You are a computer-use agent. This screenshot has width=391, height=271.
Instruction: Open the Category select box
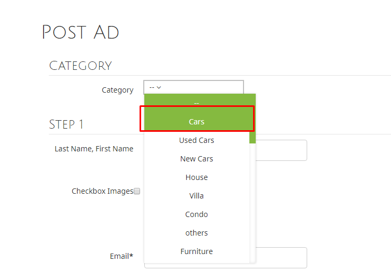click(x=194, y=87)
